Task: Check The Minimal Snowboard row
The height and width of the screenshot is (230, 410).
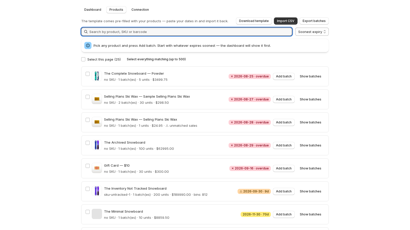Action: 88,212
